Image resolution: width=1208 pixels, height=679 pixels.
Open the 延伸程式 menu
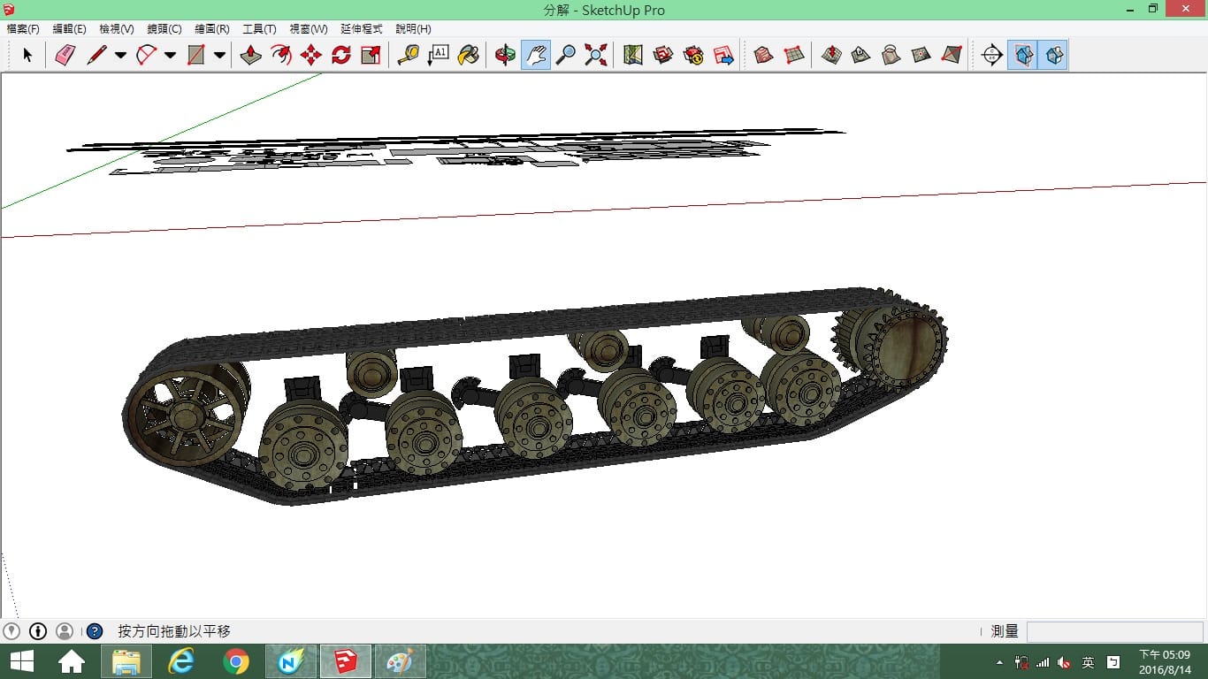pyautogui.click(x=362, y=29)
